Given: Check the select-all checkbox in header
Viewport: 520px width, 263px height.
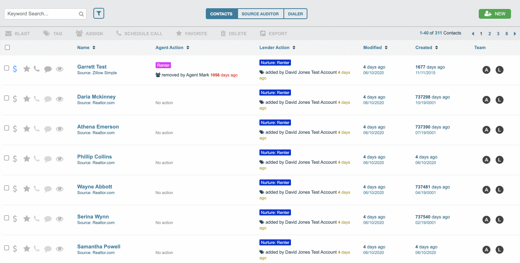Looking at the screenshot, I should [x=7, y=48].
